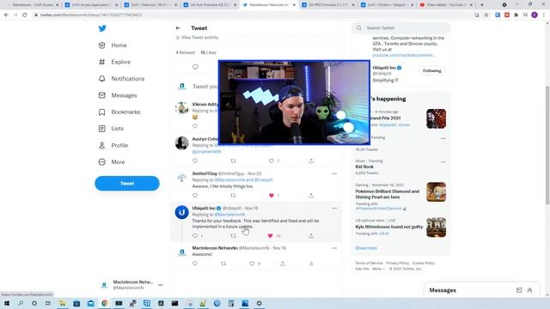Viewport: 550px width, 309px height.
Task: Click the page vertical scrollbar
Action: [547, 145]
